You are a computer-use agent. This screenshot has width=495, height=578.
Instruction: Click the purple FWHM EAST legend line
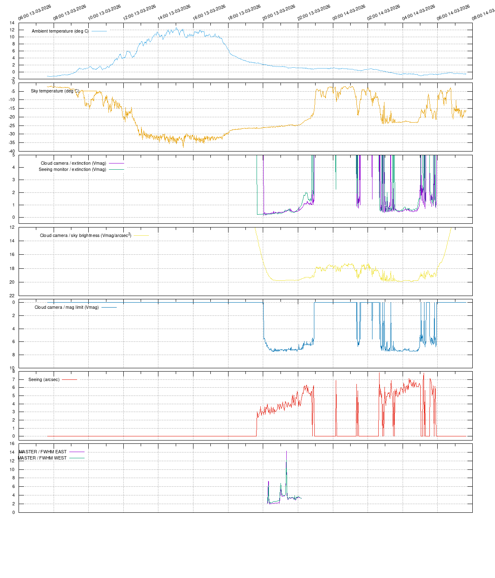pyautogui.click(x=77, y=452)
